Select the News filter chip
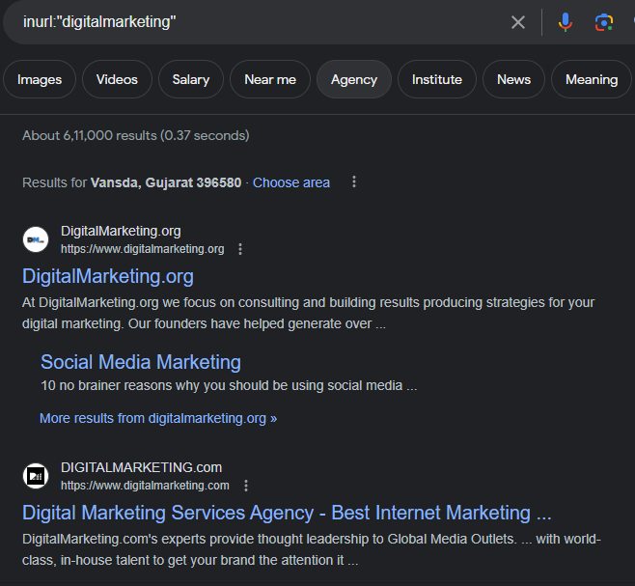Image resolution: width=635 pixels, height=586 pixels. pos(513,79)
